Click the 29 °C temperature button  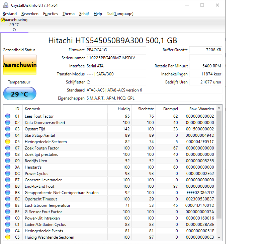(19, 94)
